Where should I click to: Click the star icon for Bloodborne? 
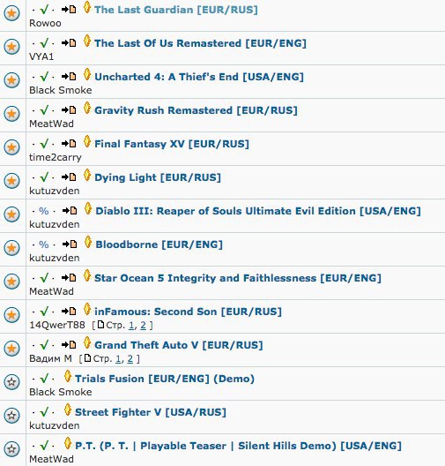coord(11,248)
